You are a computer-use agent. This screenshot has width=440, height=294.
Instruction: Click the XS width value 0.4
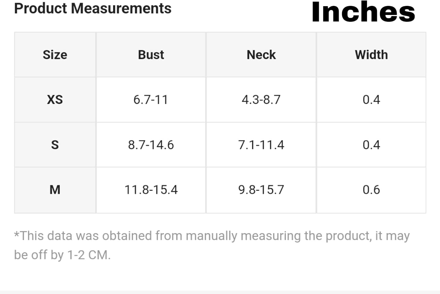pos(371,100)
